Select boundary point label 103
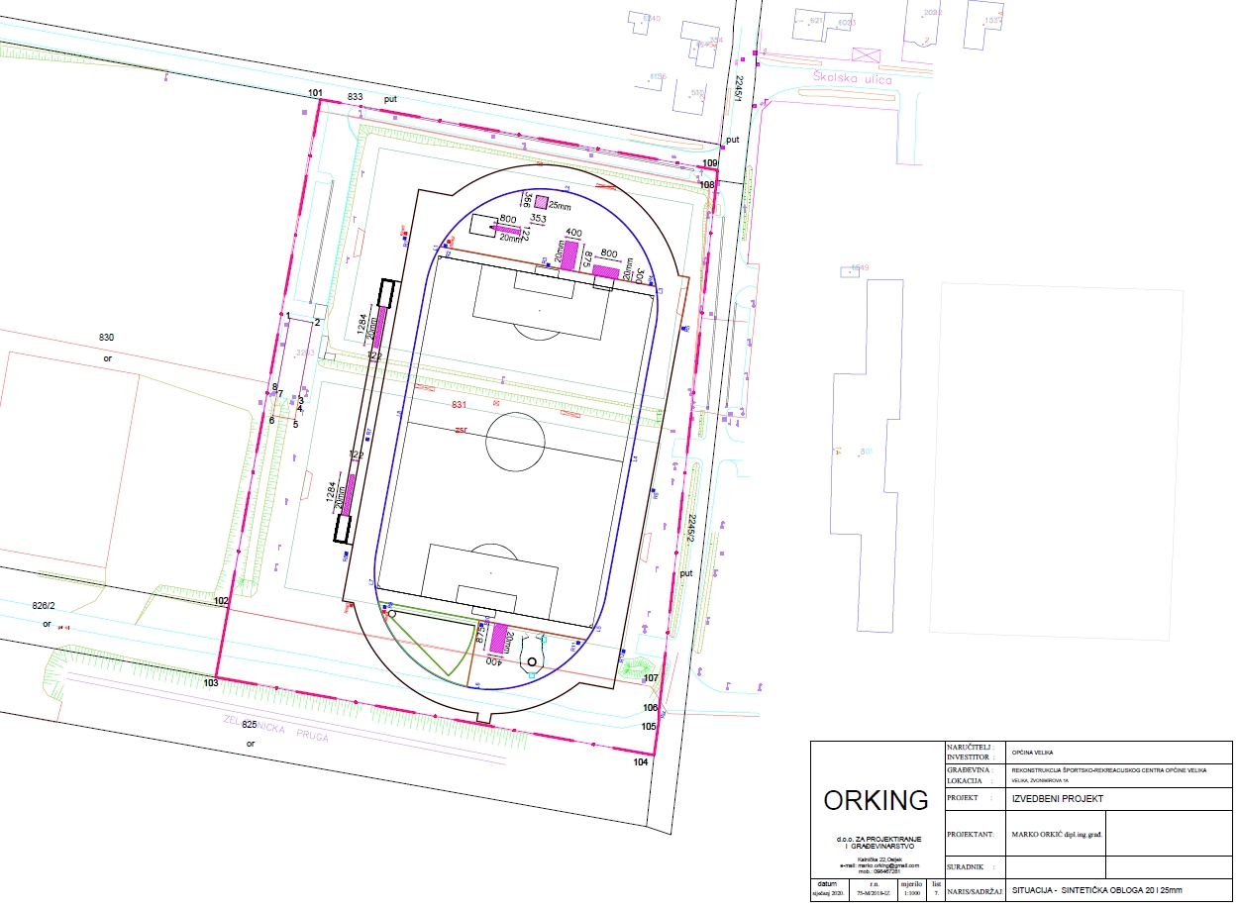1239x909 pixels. 210,683
